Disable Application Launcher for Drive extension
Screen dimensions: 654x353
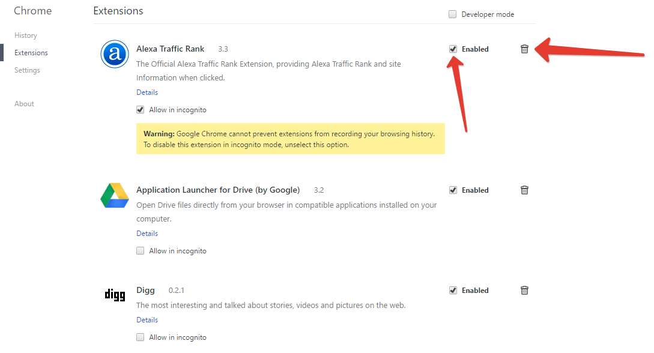tap(453, 190)
